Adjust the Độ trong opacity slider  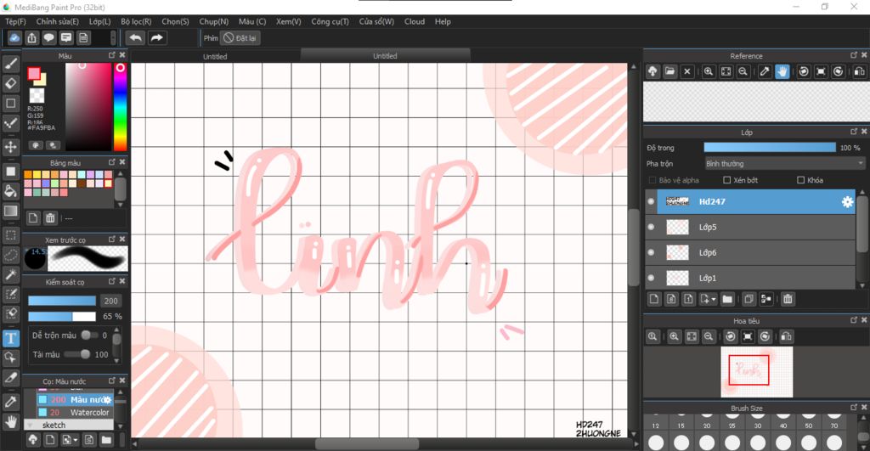pyautogui.click(x=770, y=148)
